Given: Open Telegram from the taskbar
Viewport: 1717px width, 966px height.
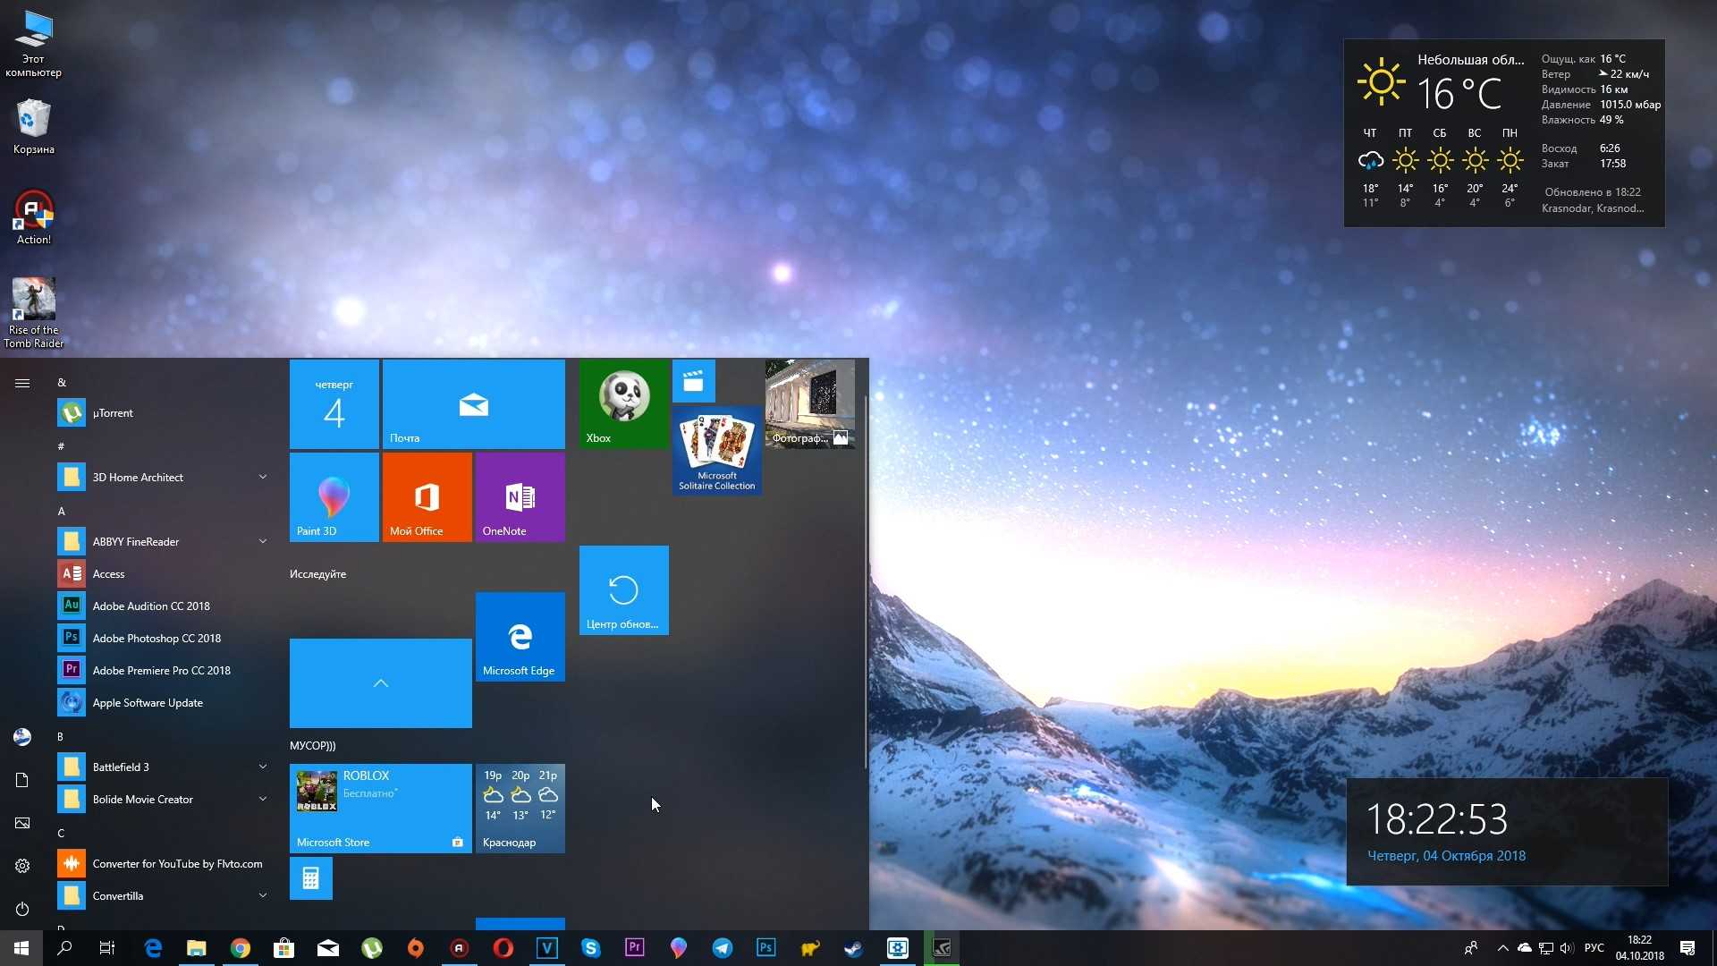Looking at the screenshot, I should [722, 948].
